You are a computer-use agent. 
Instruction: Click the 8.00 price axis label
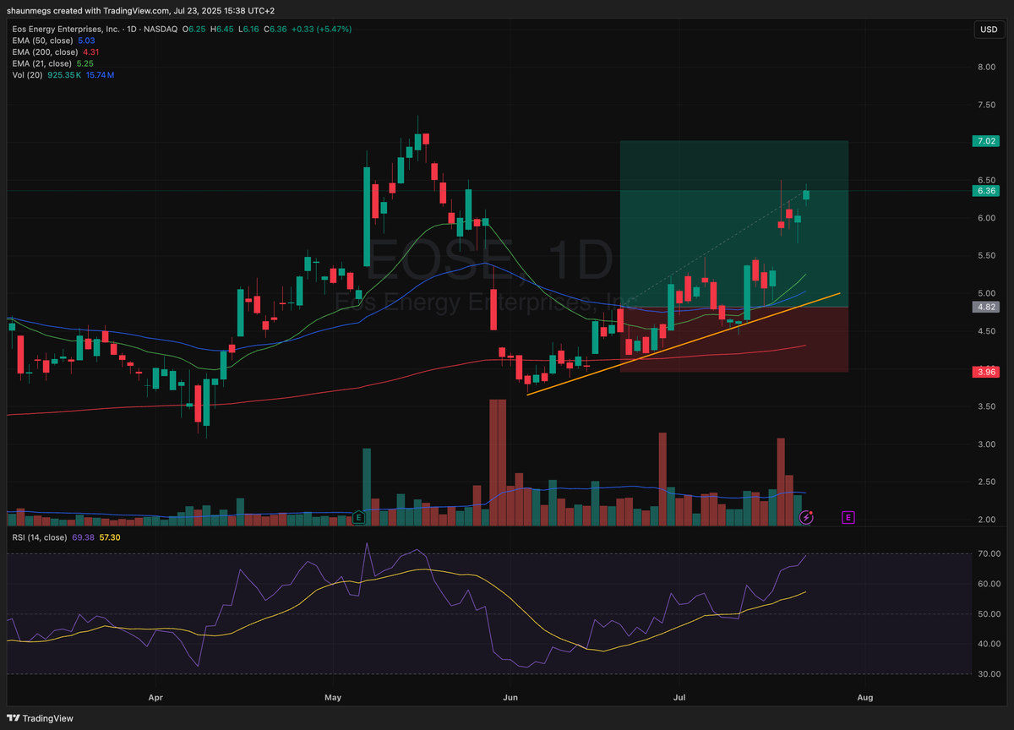click(986, 67)
